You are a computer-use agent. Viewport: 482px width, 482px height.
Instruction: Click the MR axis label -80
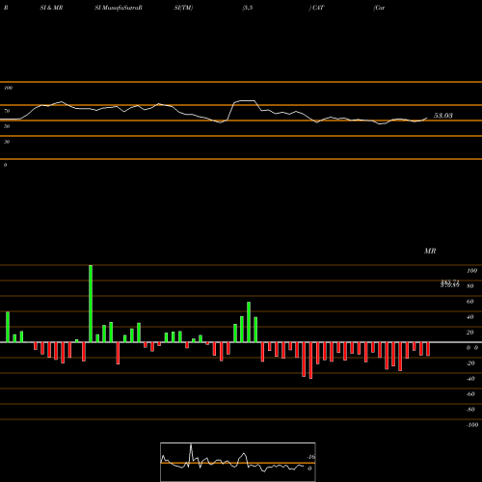[470, 410]
